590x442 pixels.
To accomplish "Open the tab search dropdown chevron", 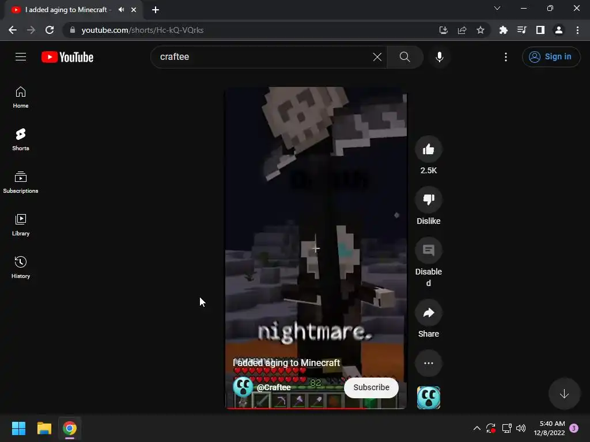I will 497,8.
